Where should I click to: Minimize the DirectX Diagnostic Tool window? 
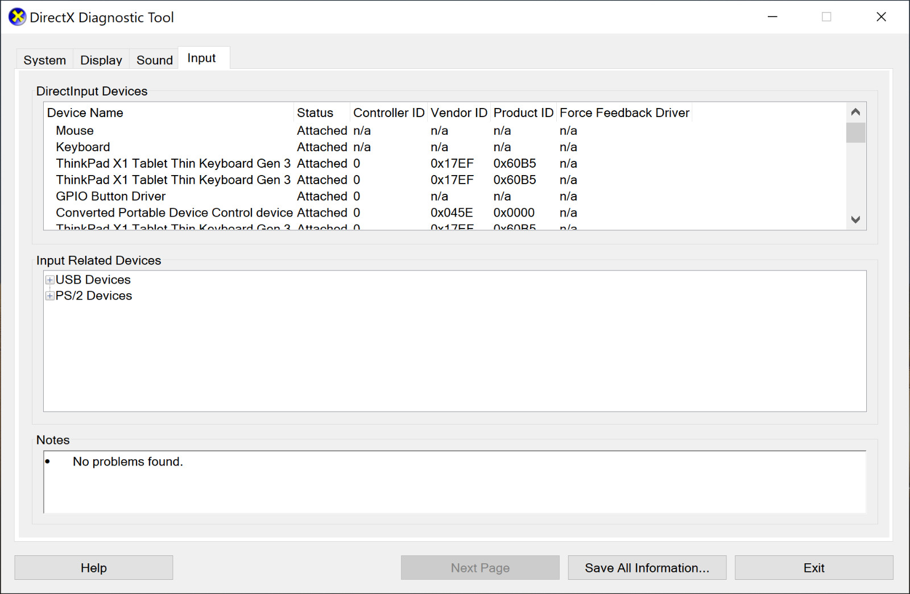point(772,17)
